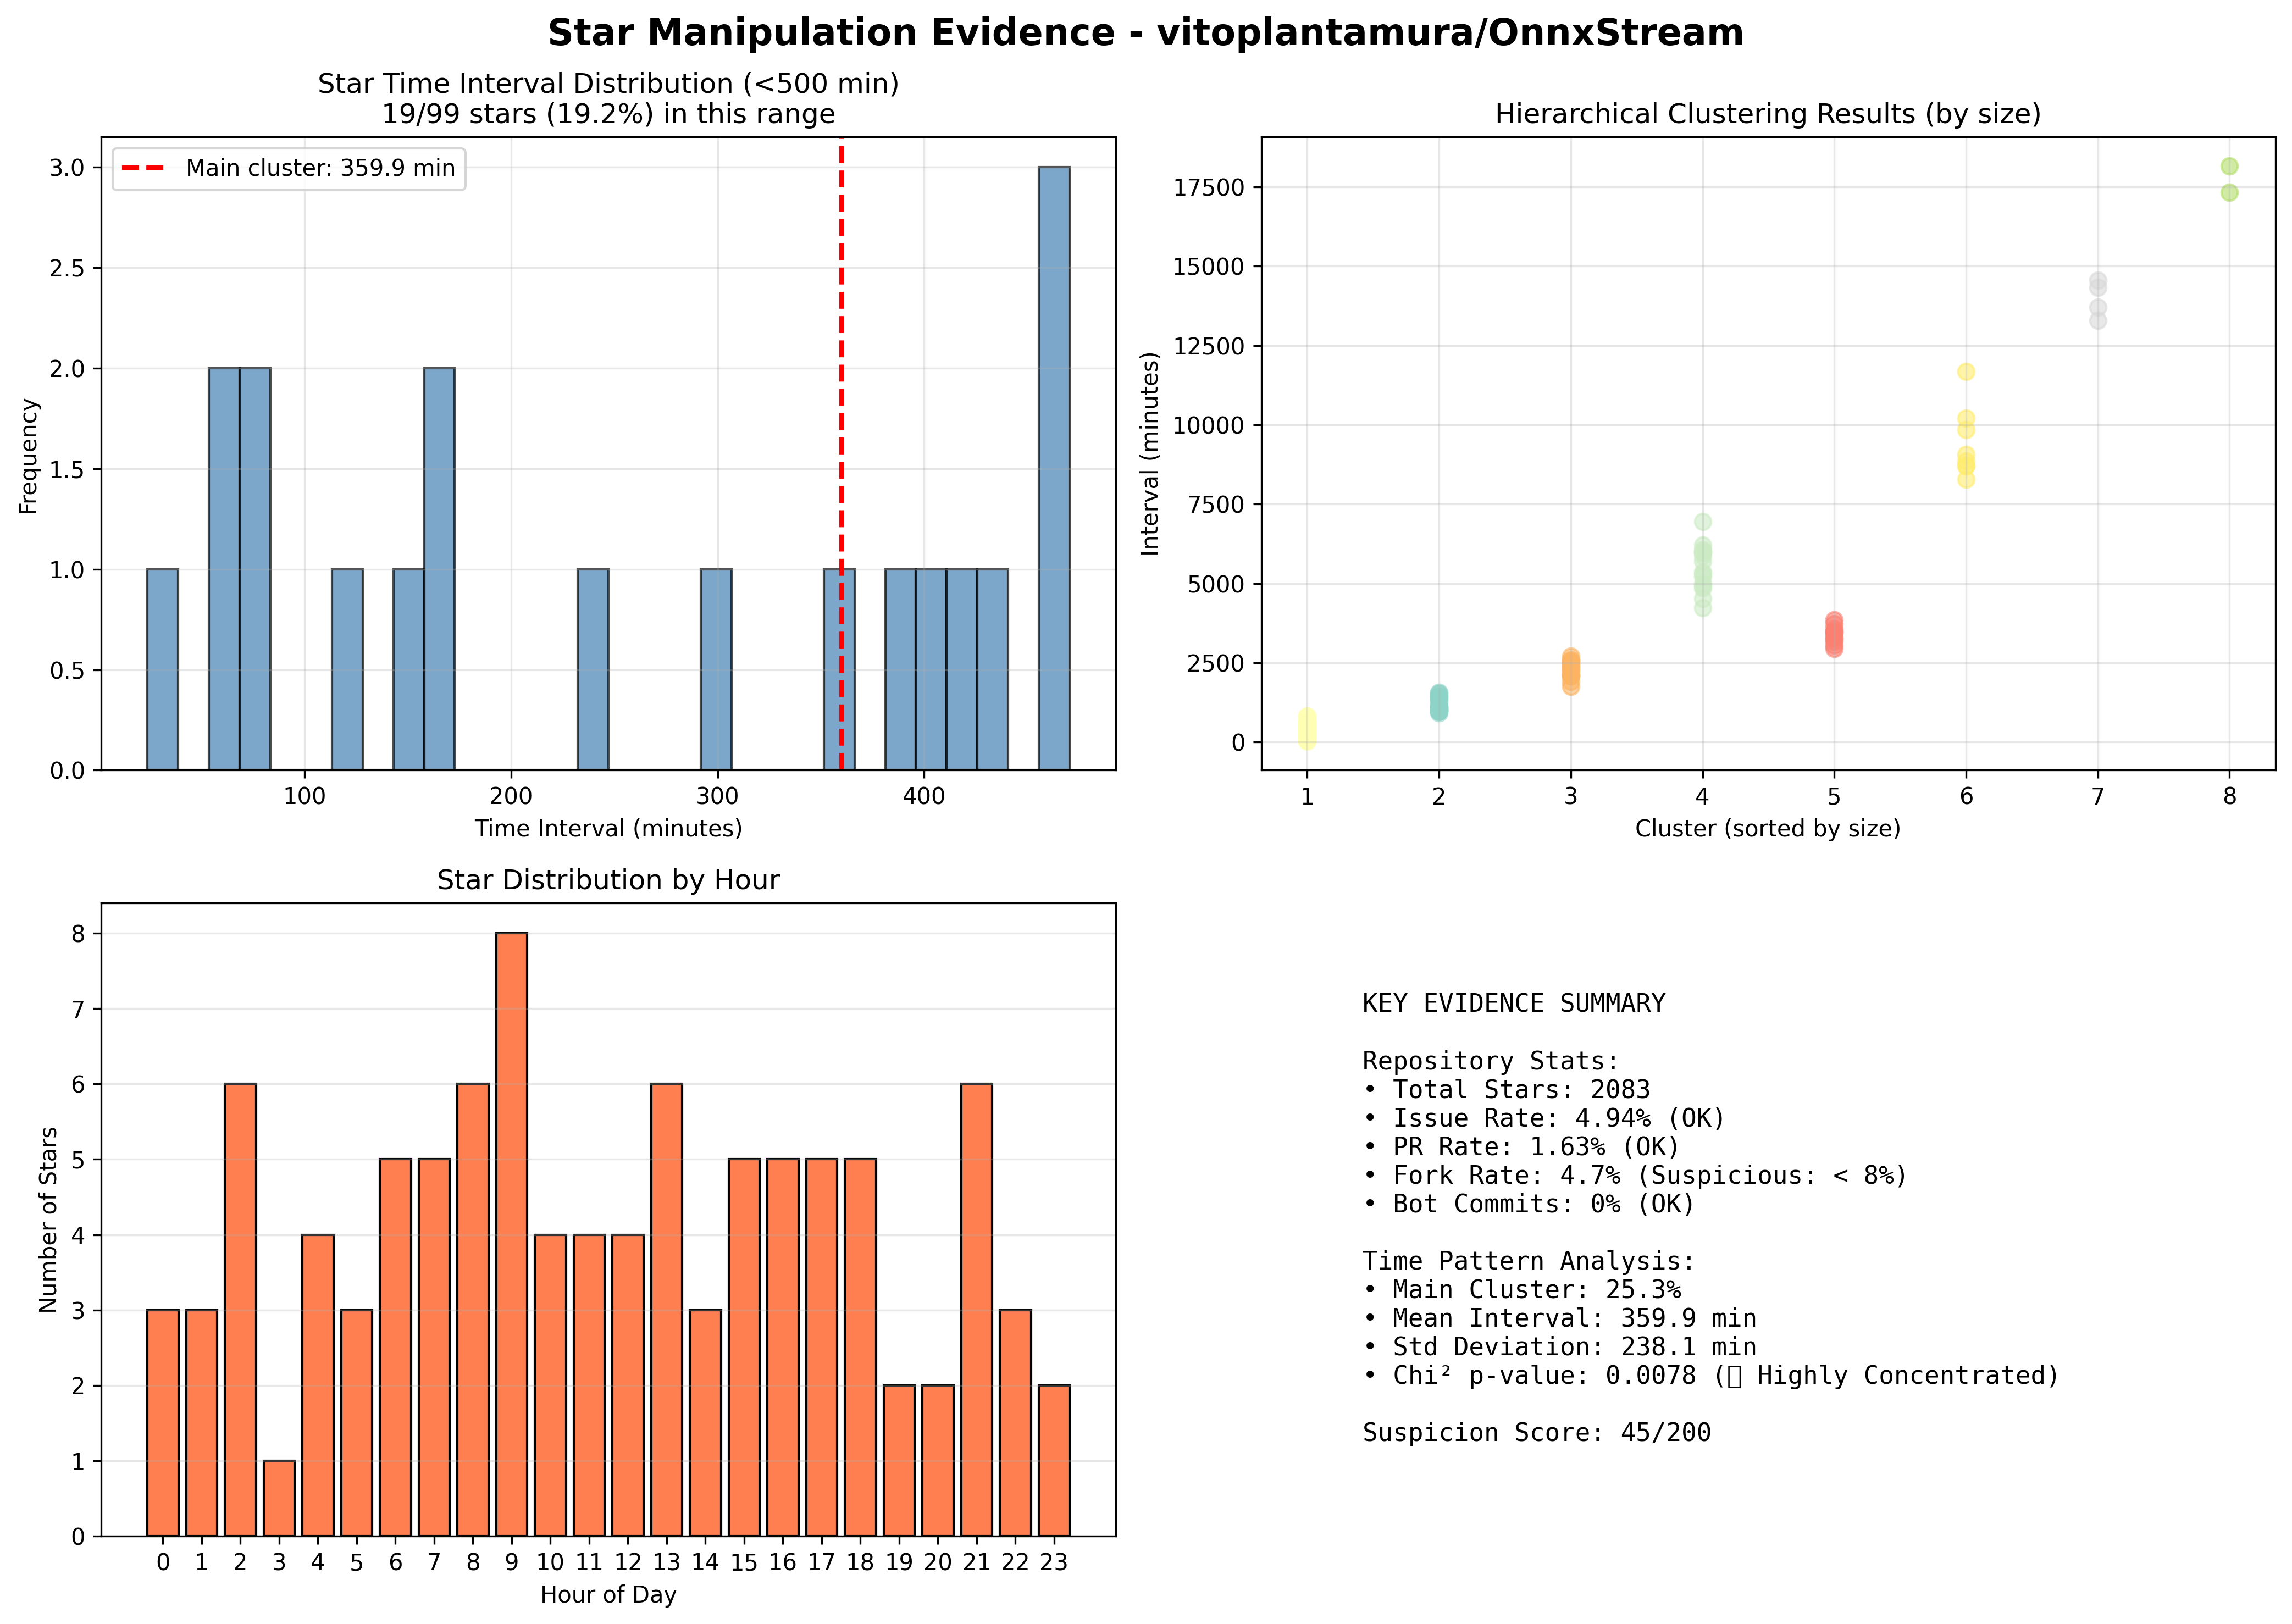Click the 'Time Pattern Analysis:' line
This screenshot has width=2292, height=1624.
[x=1529, y=1261]
